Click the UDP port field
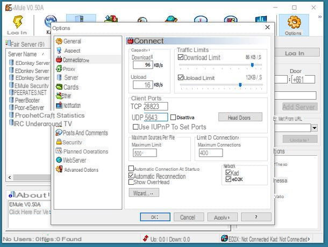Viewport: 328px width, 247px height. (156, 117)
